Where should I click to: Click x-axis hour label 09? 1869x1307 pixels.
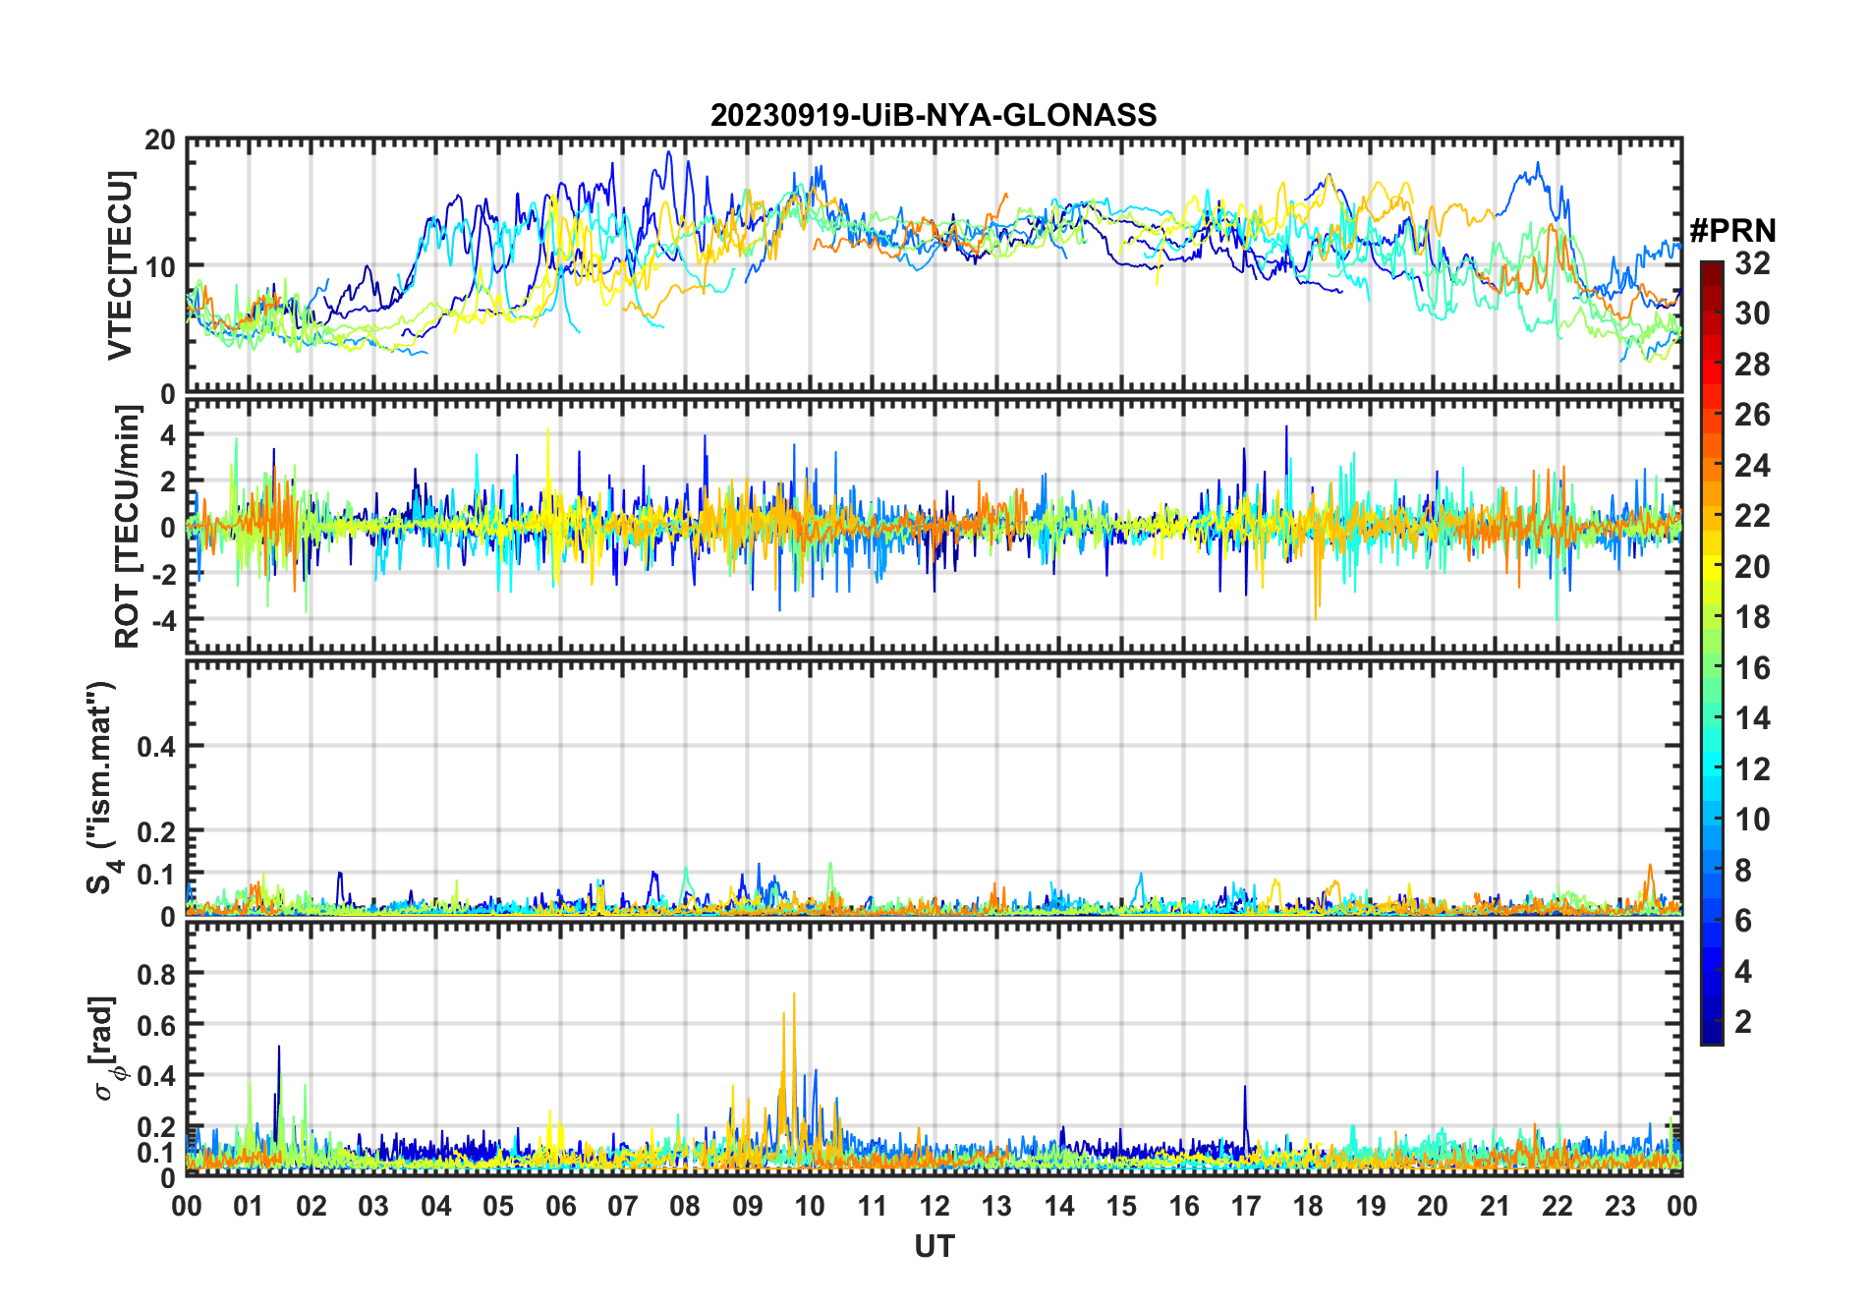click(x=748, y=1206)
